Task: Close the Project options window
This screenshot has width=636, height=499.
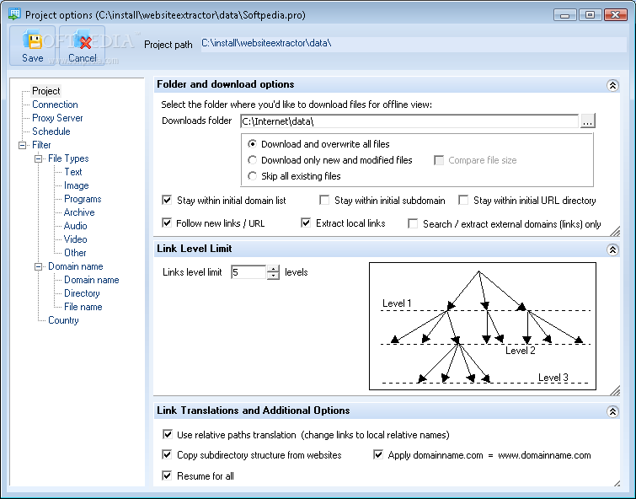Action: coord(615,15)
